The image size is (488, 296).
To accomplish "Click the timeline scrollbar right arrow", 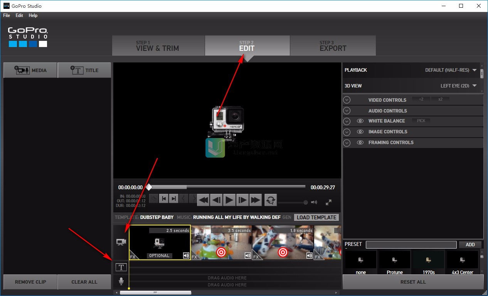I will [336, 293].
